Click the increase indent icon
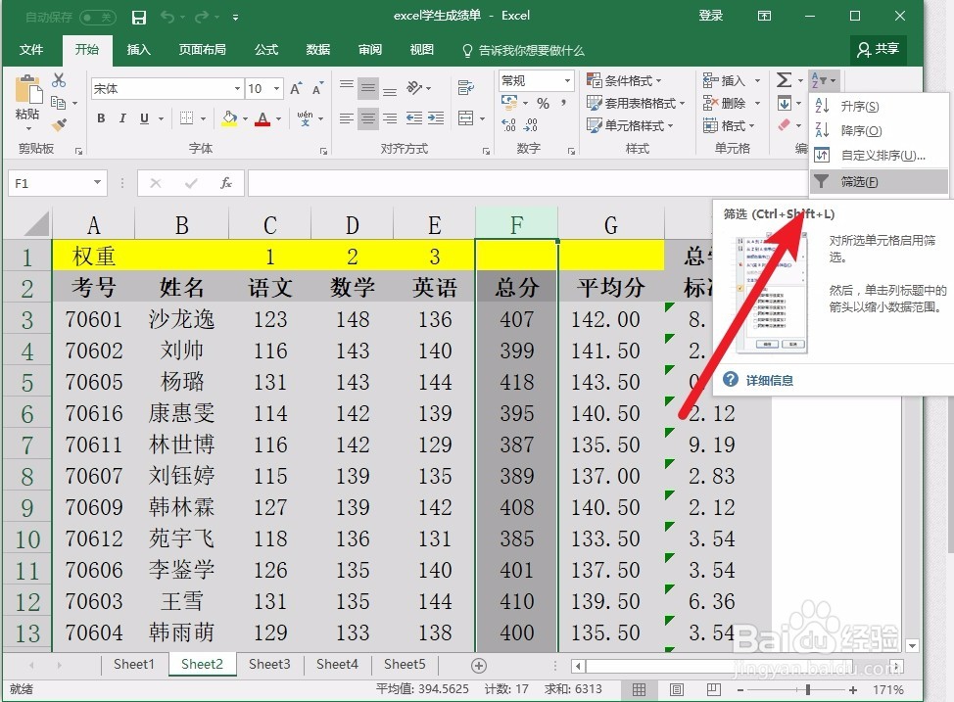954x702 pixels. (436, 118)
